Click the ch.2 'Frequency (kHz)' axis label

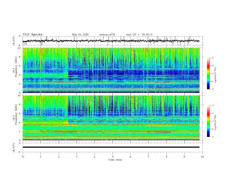(16, 114)
